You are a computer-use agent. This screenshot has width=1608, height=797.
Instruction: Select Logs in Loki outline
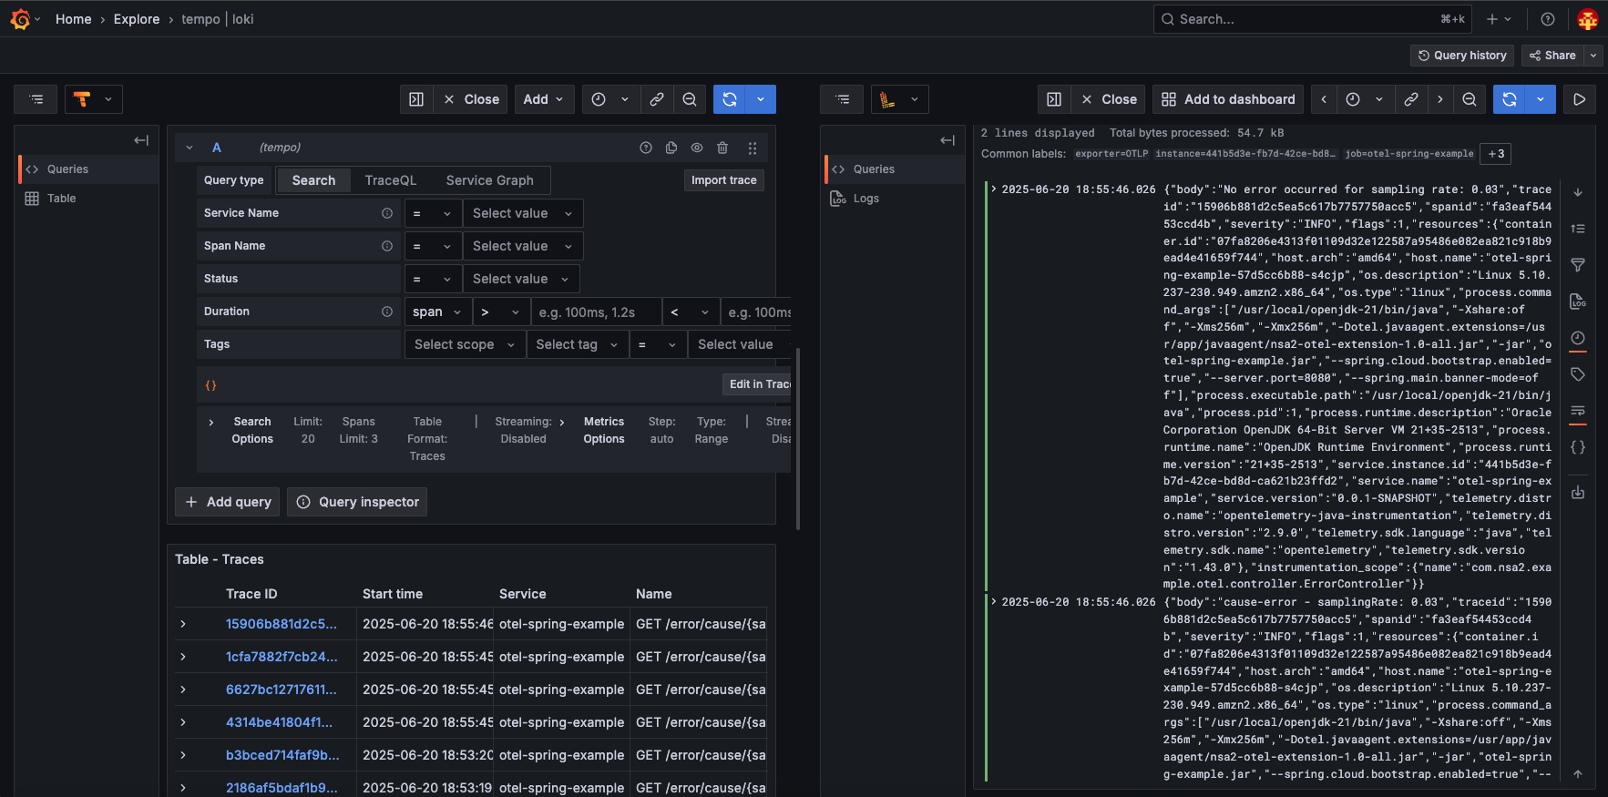tap(865, 199)
